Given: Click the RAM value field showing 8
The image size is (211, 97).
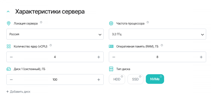Looking at the screenshot, I should coord(157,57).
